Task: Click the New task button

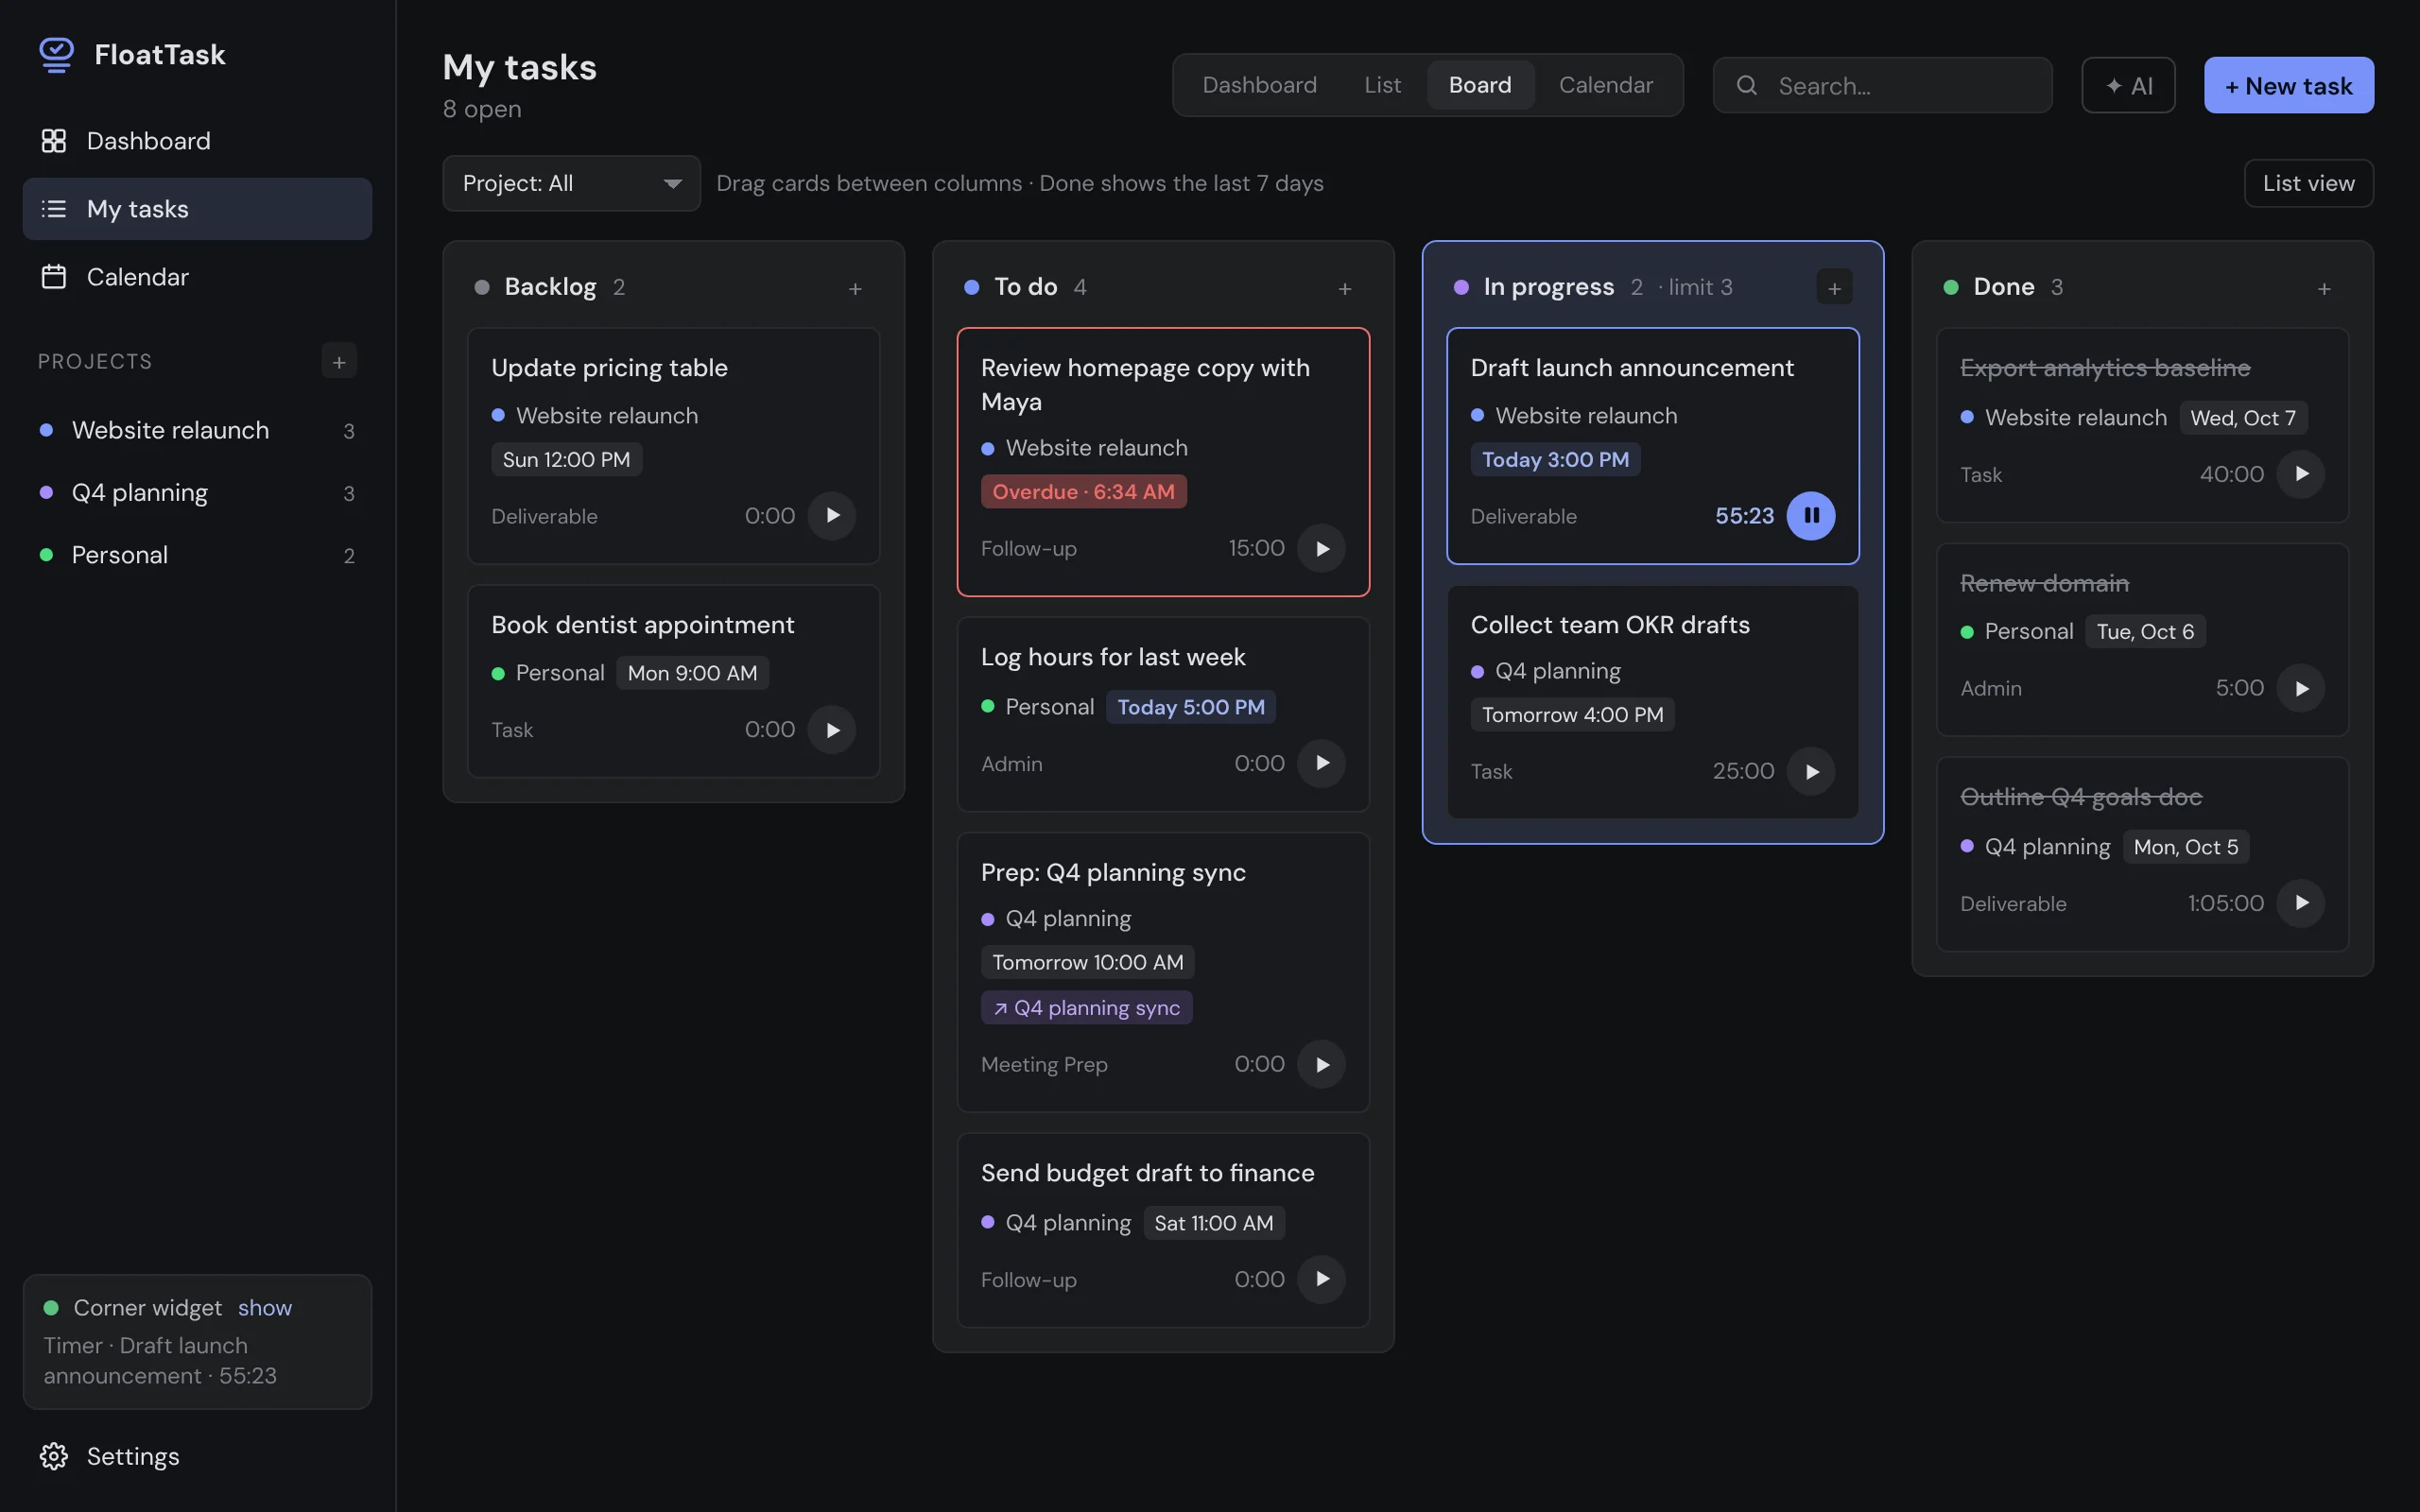Action: click(x=2288, y=85)
